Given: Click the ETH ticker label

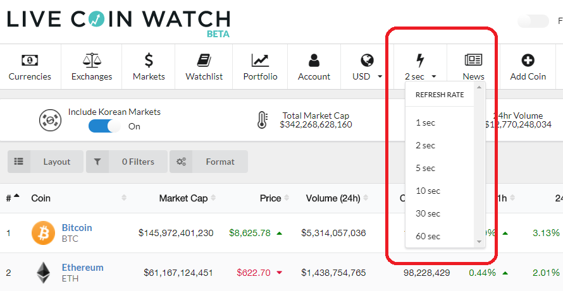Looking at the screenshot, I should pos(70,278).
